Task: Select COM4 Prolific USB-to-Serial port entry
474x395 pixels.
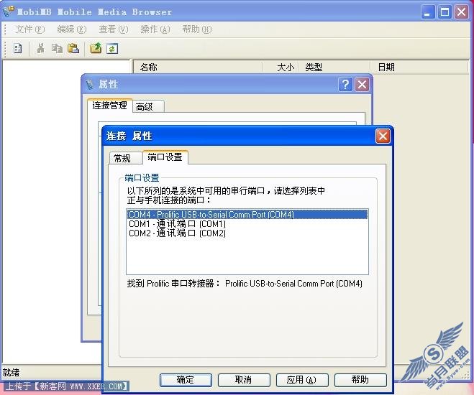Action: click(x=247, y=214)
